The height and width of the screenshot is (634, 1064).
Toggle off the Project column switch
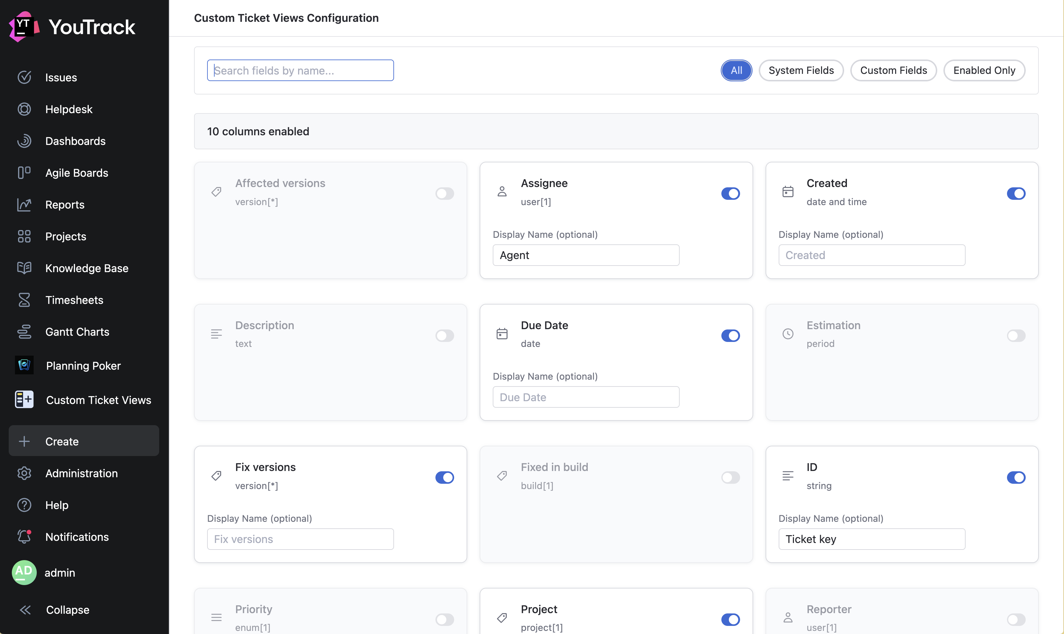click(x=730, y=619)
